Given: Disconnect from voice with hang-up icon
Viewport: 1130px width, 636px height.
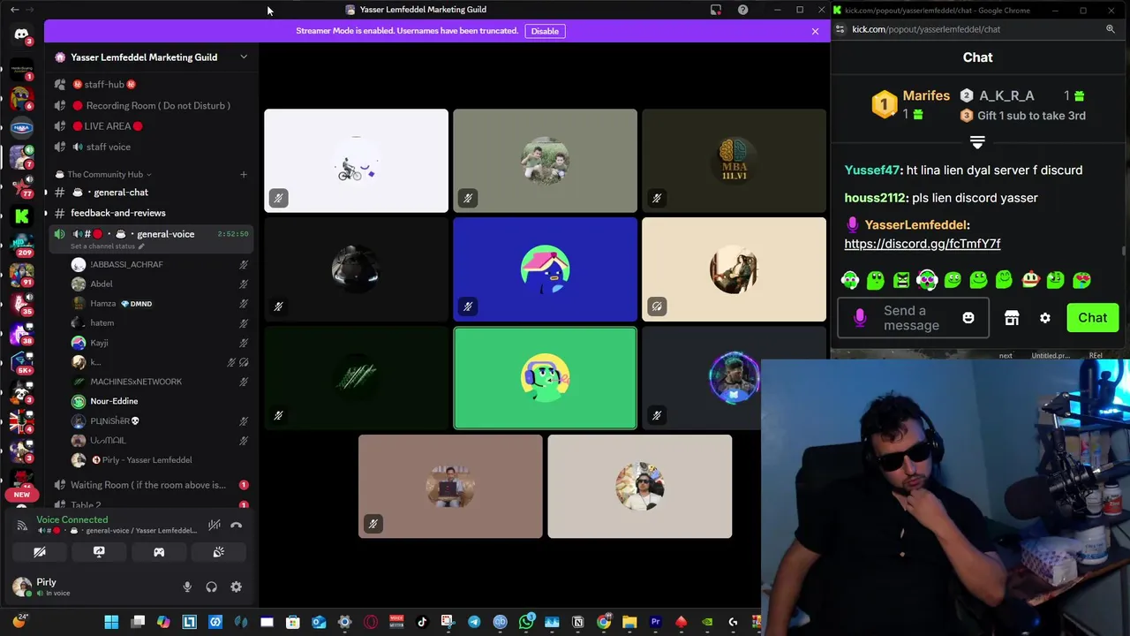Looking at the screenshot, I should click(x=237, y=525).
